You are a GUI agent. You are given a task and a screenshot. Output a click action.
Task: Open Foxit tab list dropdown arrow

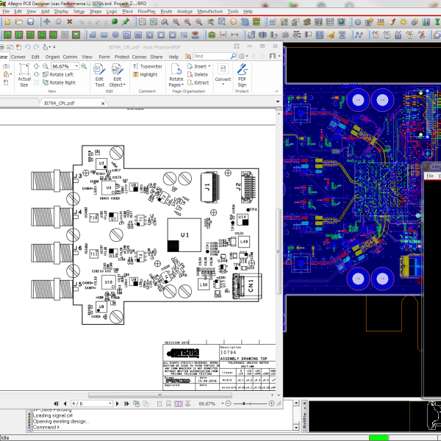tap(278, 101)
